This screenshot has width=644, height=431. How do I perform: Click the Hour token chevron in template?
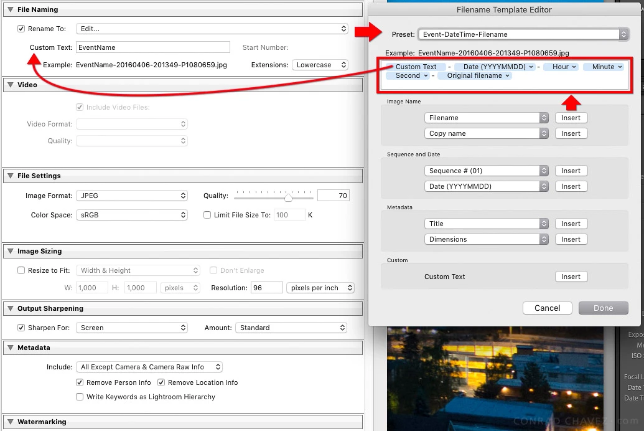[x=574, y=67]
